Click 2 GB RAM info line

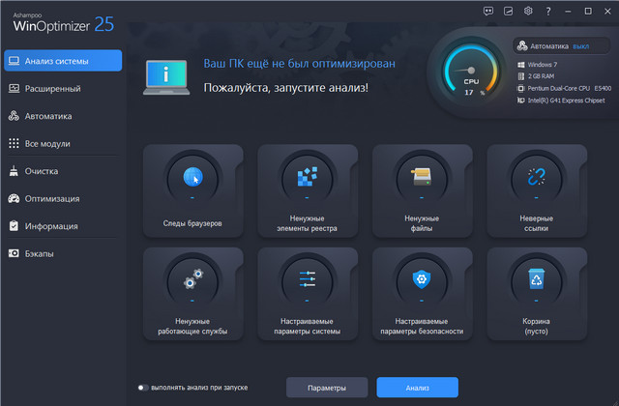[536, 76]
